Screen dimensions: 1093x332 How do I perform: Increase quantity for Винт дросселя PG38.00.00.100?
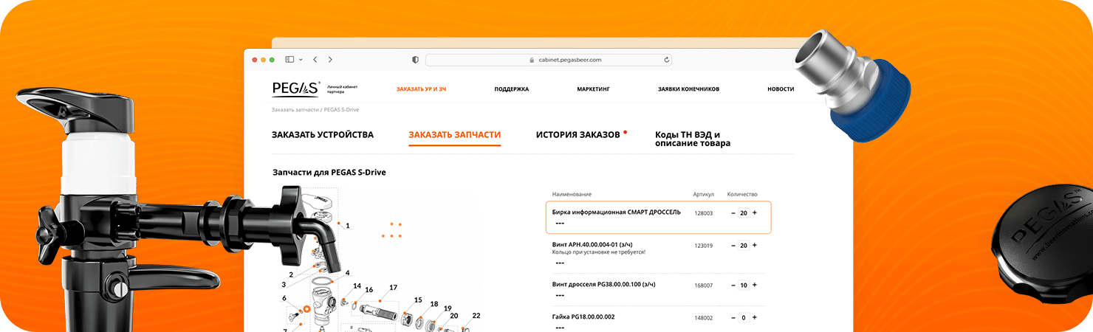tap(754, 285)
